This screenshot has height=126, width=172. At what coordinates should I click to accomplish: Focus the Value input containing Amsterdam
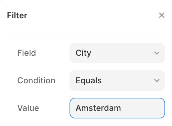point(117,108)
